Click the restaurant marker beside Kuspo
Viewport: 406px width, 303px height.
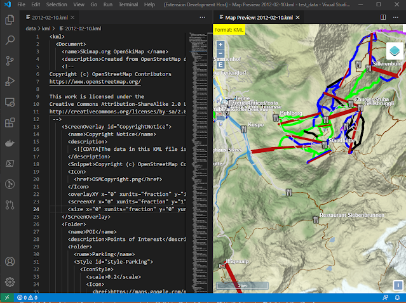click(x=243, y=129)
